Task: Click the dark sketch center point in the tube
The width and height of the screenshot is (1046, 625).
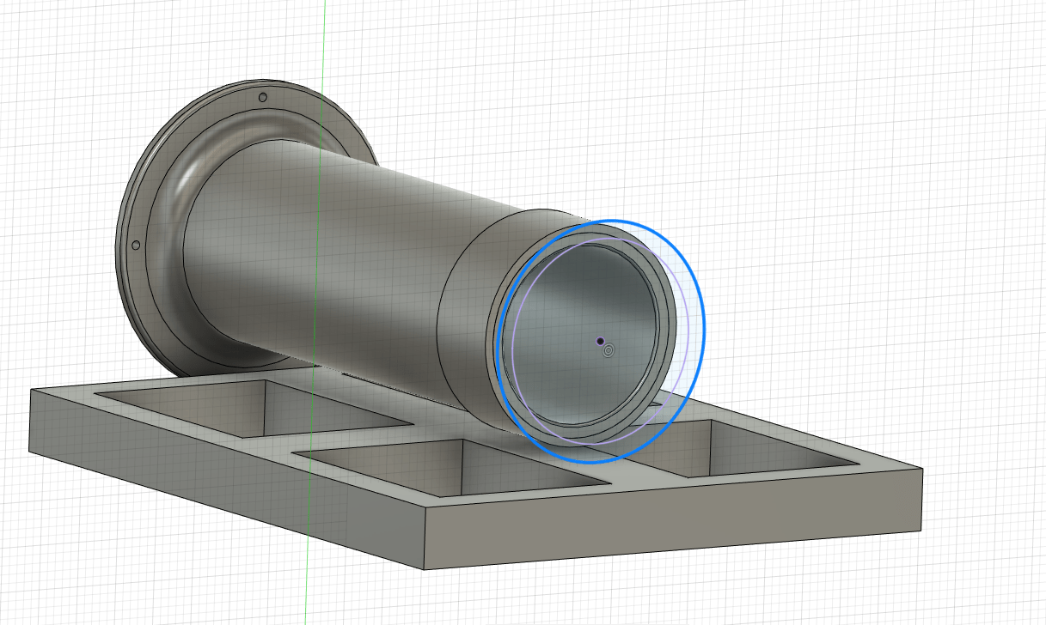Action: (x=600, y=341)
